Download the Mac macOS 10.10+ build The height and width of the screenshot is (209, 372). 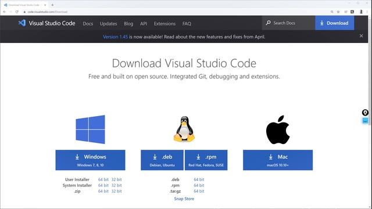click(278, 160)
